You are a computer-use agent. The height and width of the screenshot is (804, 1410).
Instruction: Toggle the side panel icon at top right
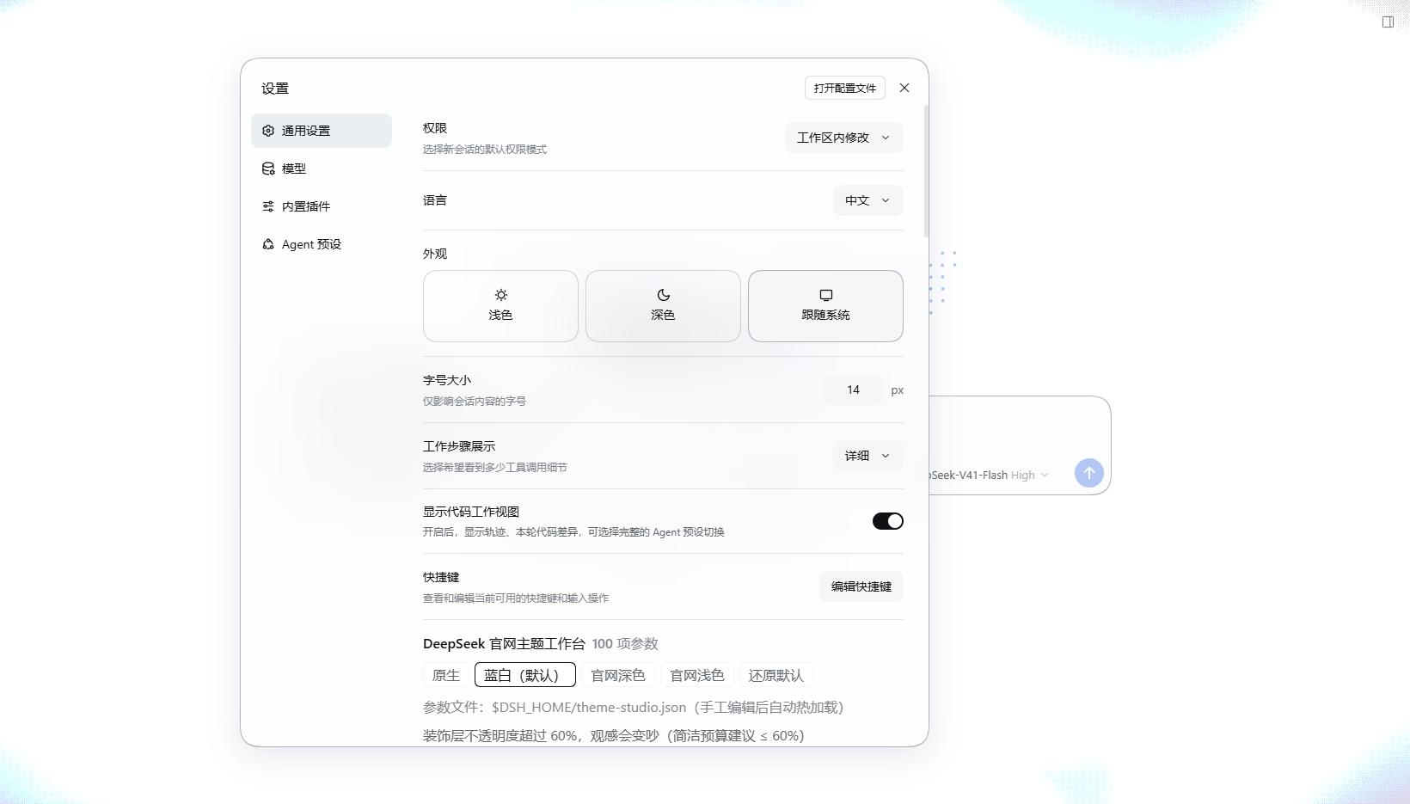pos(1388,22)
